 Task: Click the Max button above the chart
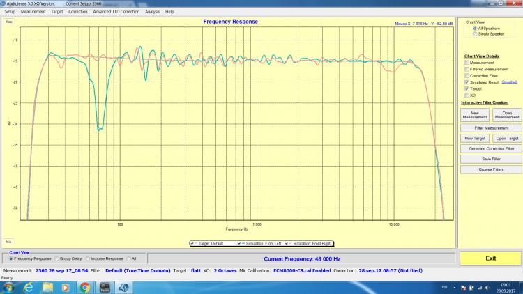point(9,22)
